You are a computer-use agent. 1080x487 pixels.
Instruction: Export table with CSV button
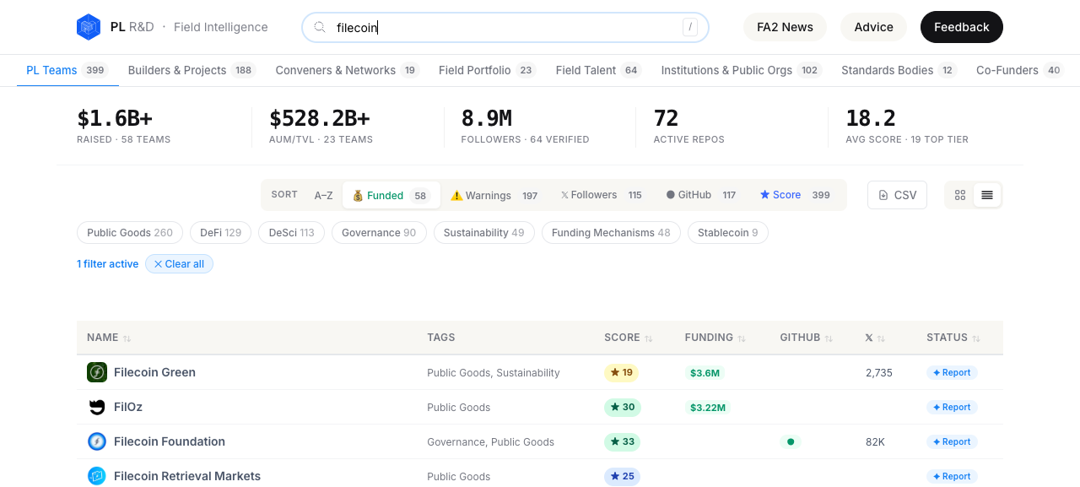click(x=897, y=195)
